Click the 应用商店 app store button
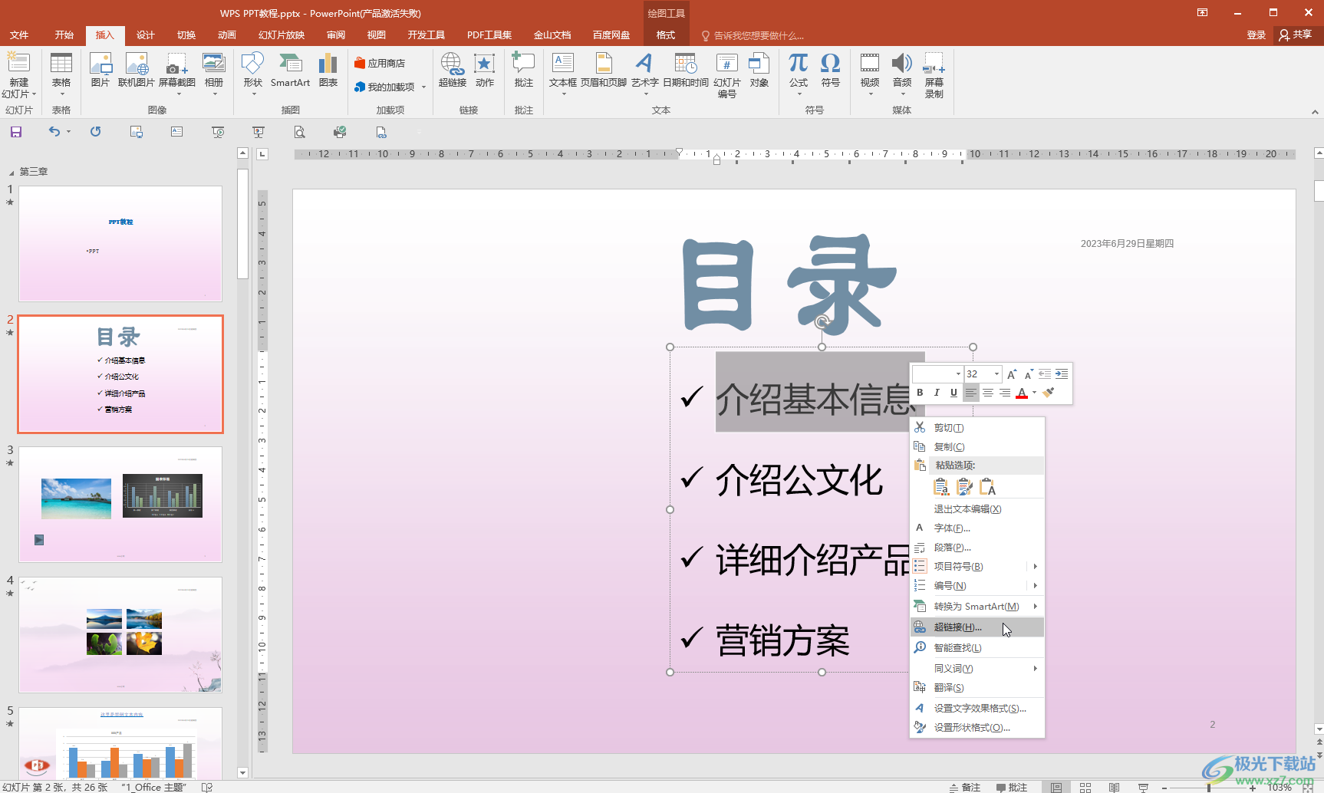The width and height of the screenshot is (1324, 793). pos(380,63)
